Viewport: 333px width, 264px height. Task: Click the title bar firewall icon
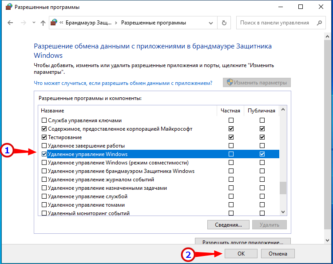[9, 7]
